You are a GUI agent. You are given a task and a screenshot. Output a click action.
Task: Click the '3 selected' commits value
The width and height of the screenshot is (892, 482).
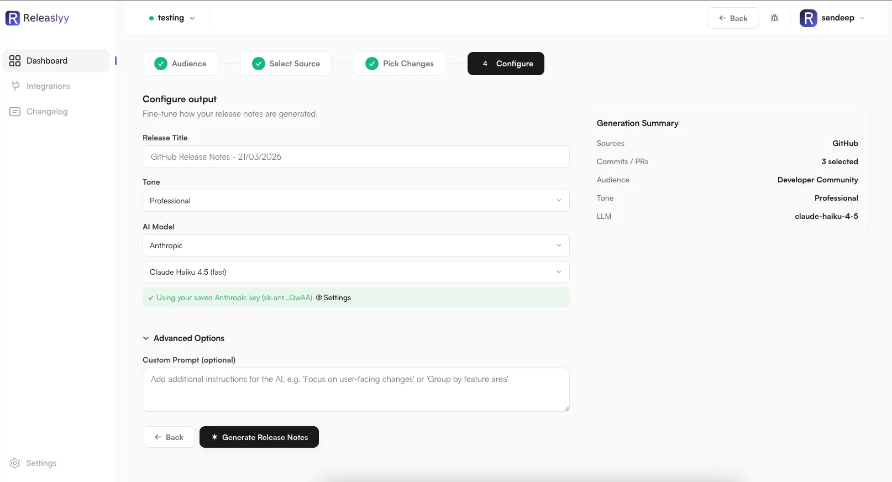[x=839, y=161]
